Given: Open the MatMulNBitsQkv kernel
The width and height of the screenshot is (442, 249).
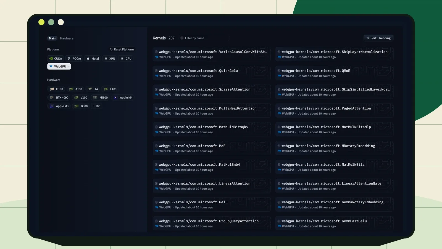Looking at the screenshot, I should (212, 129).
